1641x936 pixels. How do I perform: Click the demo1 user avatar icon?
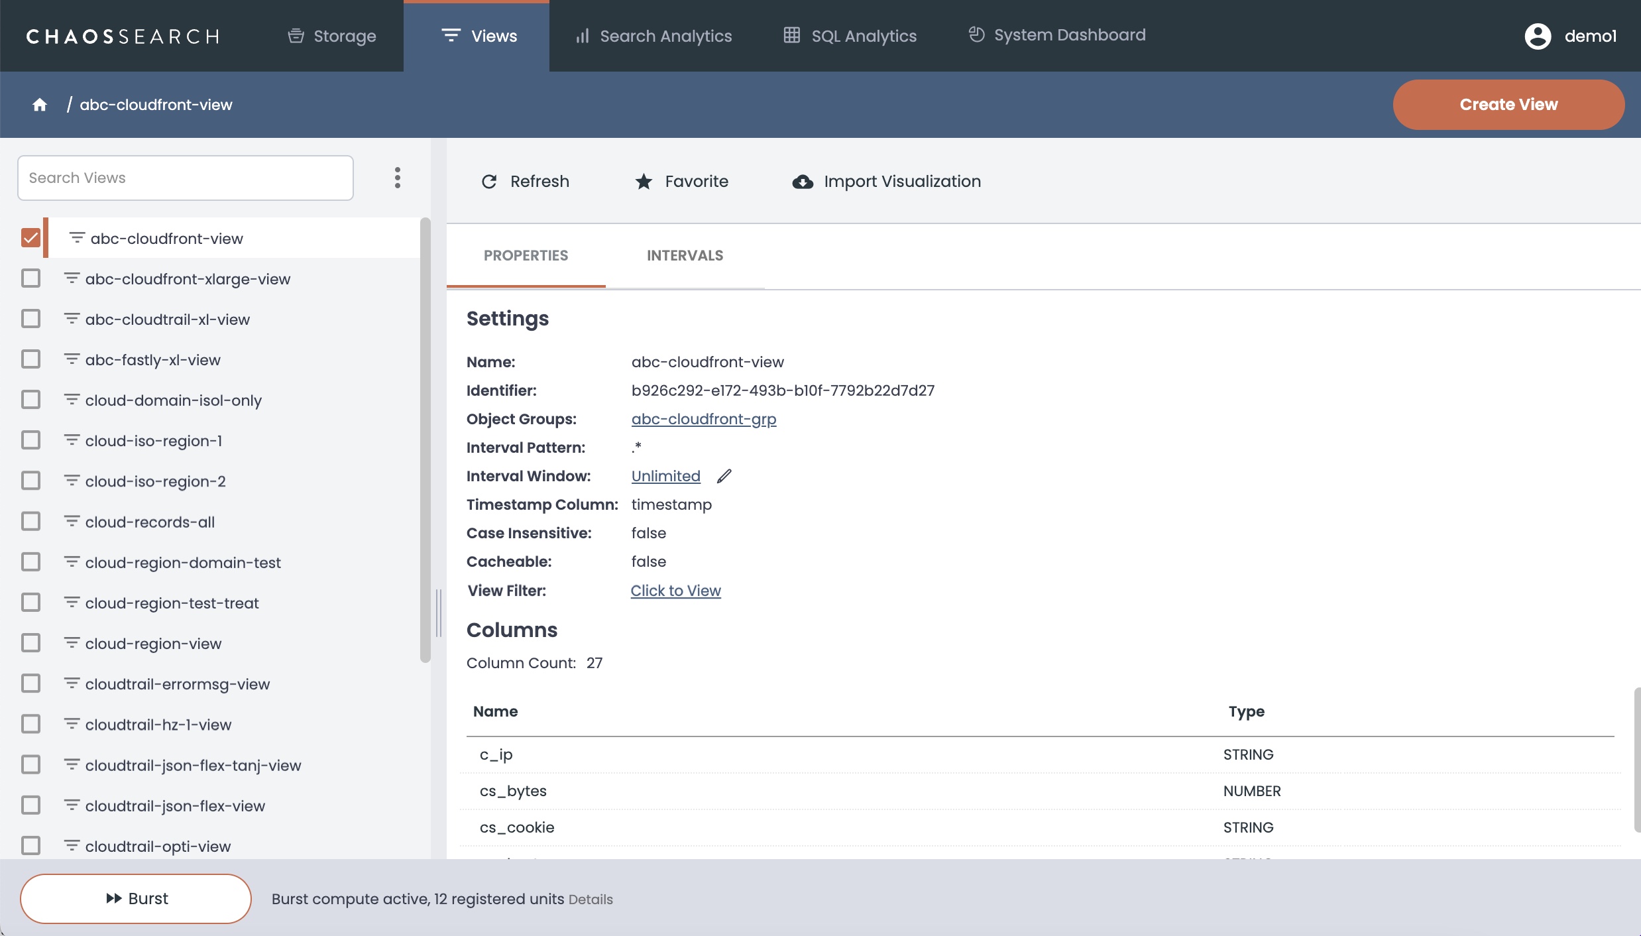(1538, 36)
